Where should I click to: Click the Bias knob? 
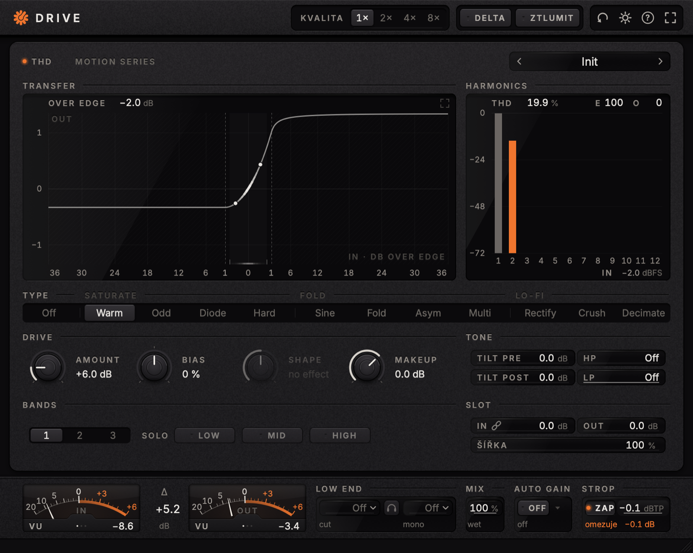pyautogui.click(x=154, y=367)
